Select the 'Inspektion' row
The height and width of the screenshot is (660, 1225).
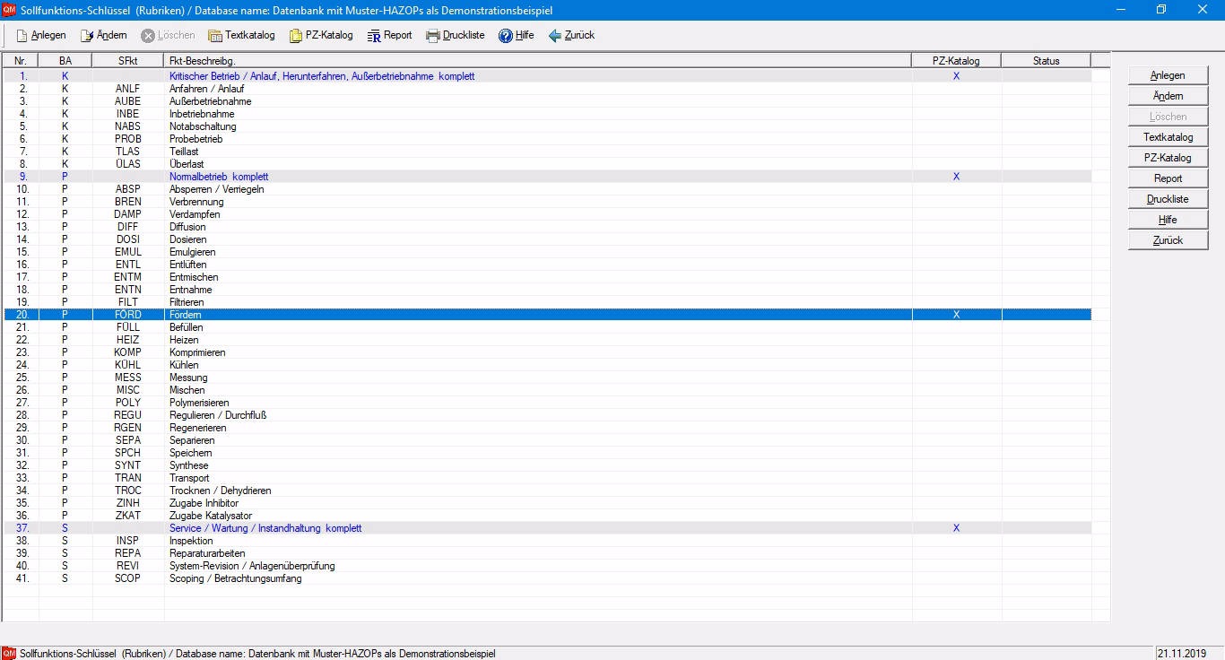tap(547, 541)
